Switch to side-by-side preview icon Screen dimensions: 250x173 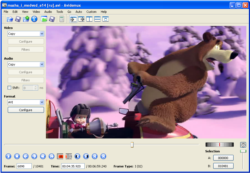pos(89,19)
